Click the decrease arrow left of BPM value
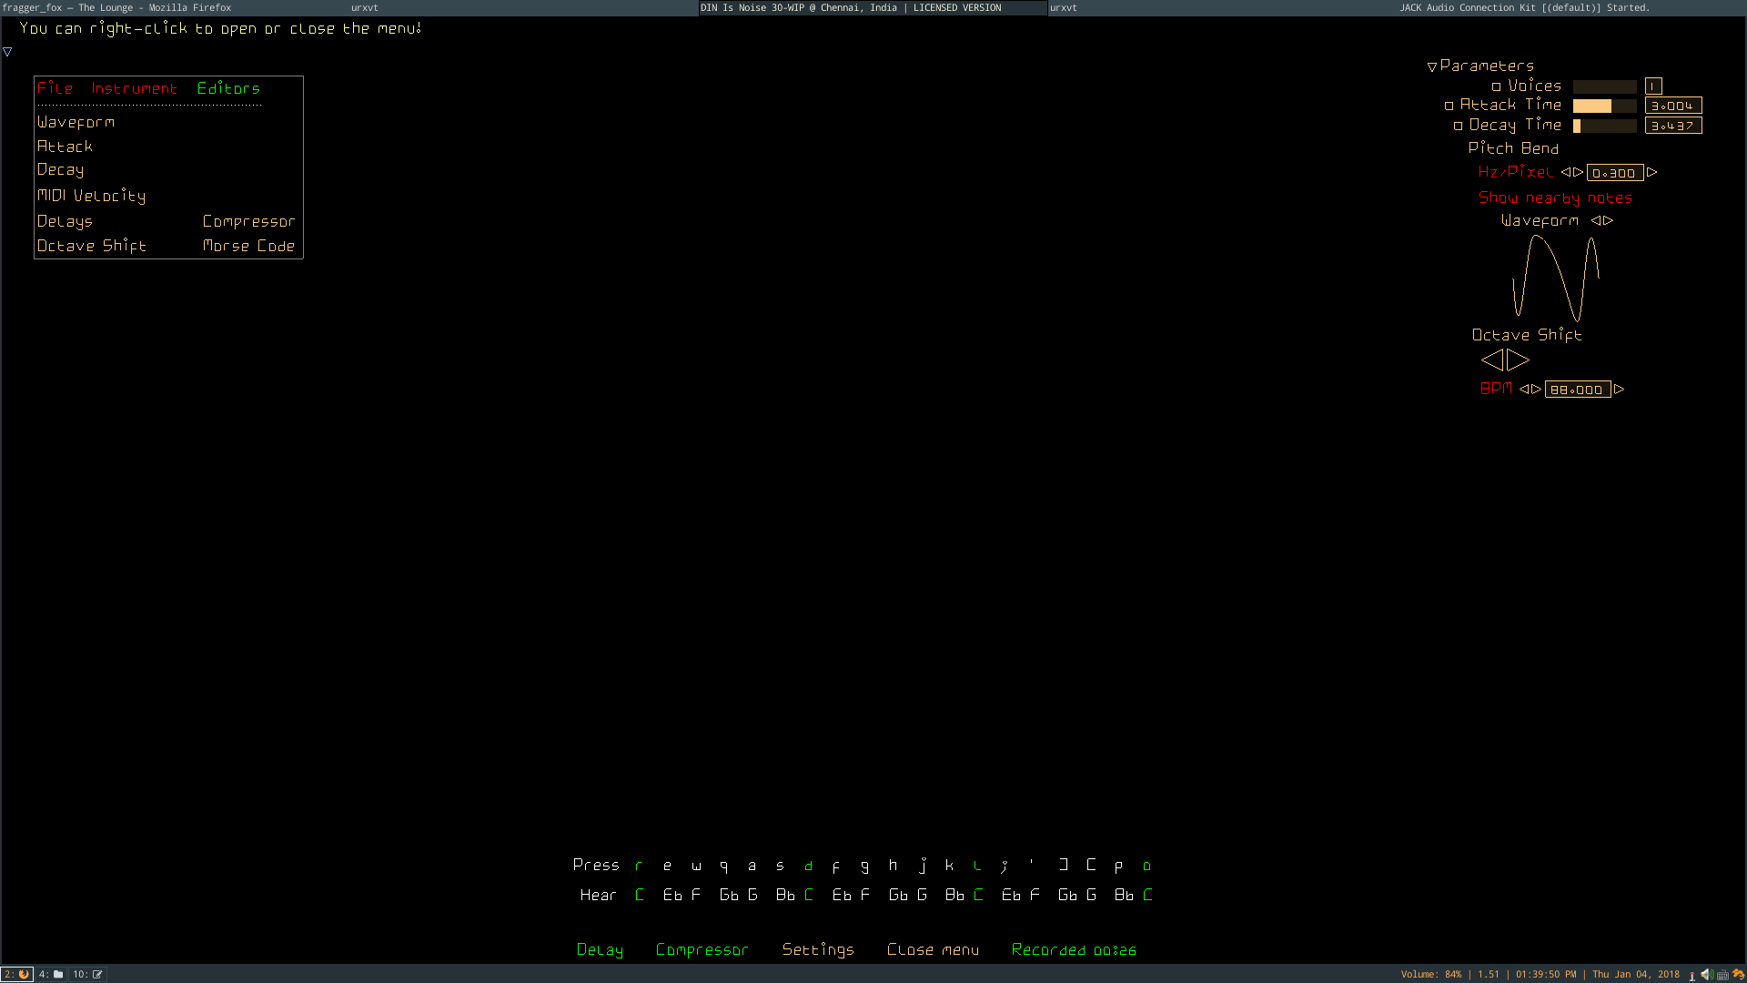 [1524, 389]
